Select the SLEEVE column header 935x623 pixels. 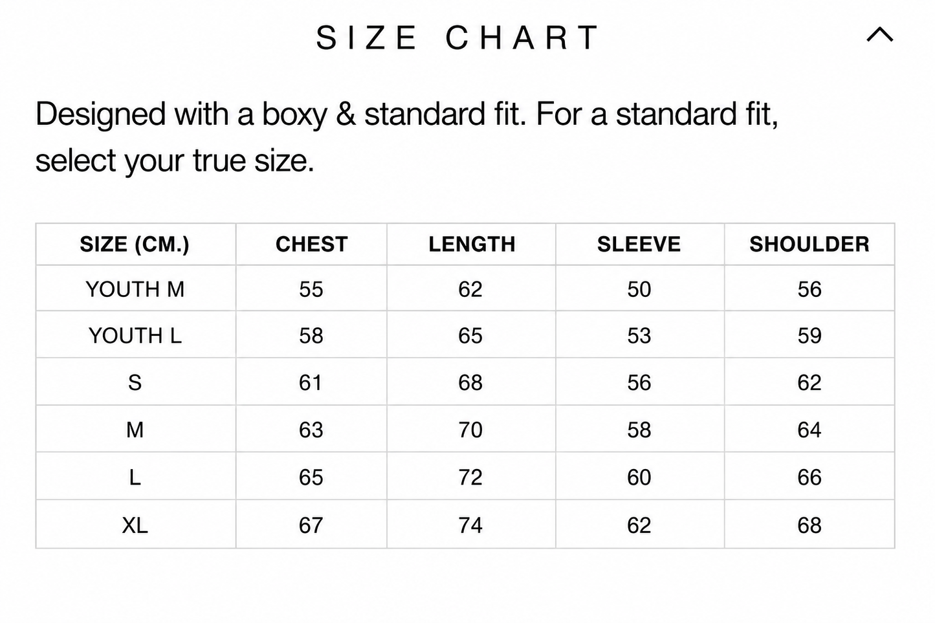click(639, 244)
